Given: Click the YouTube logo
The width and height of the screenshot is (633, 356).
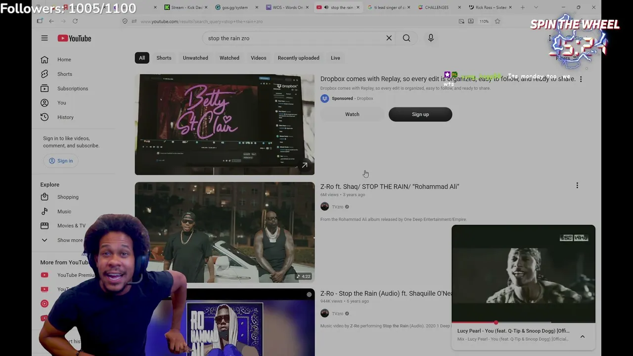Looking at the screenshot, I should [74, 38].
